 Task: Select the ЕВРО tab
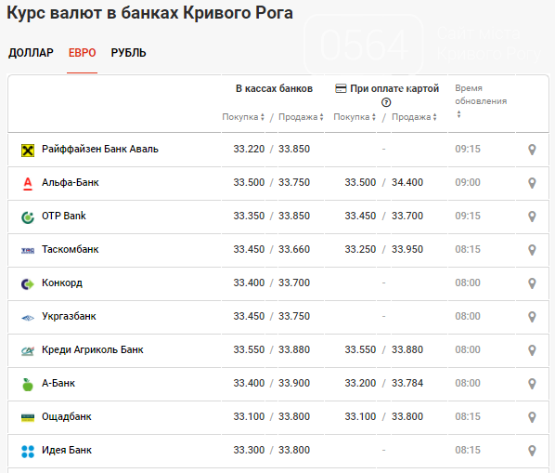click(82, 53)
